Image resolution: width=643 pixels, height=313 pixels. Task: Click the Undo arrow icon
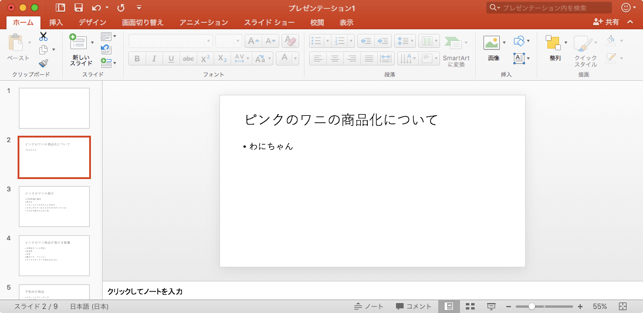(x=96, y=8)
